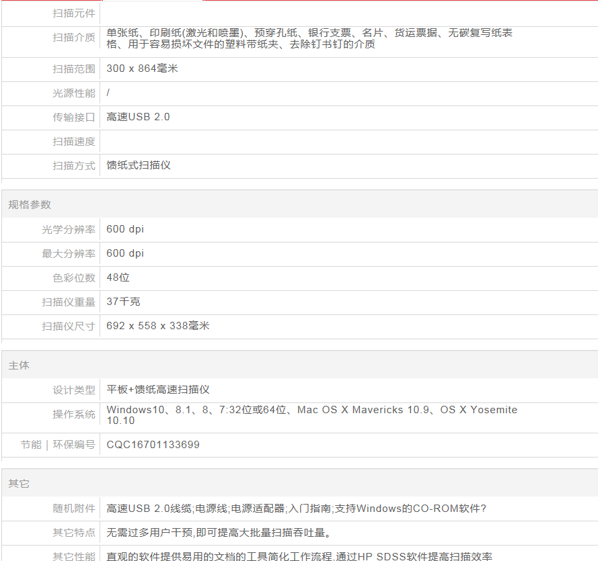Click the 规格参数 section header

pos(30,205)
